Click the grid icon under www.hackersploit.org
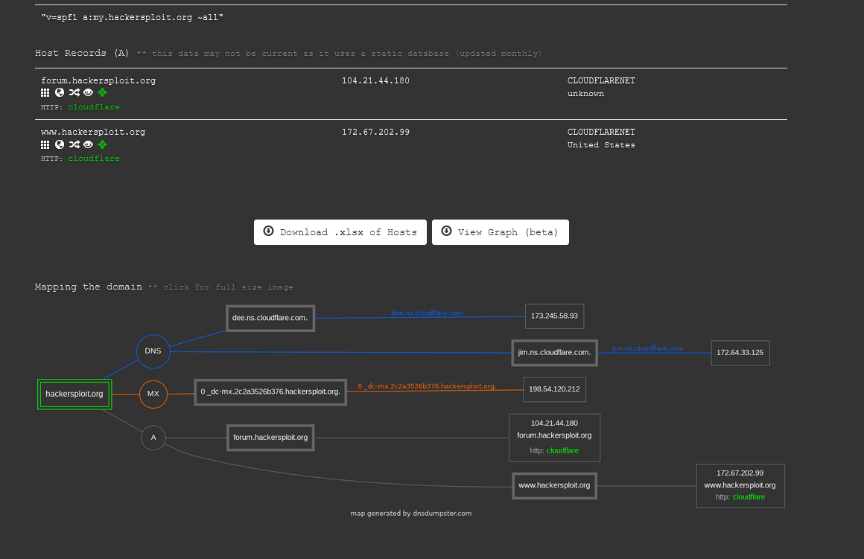Screen dimensions: 864x559 45,144
